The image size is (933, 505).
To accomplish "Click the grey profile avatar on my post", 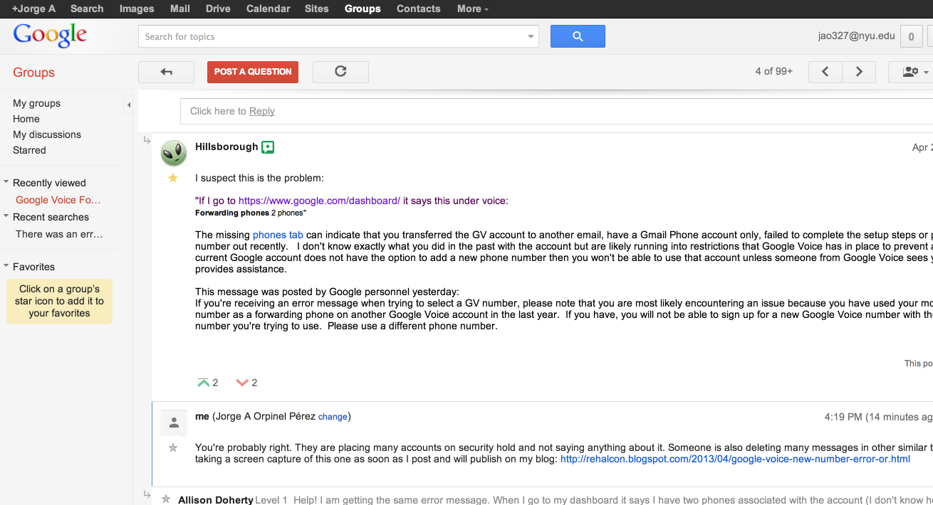I will click(174, 423).
